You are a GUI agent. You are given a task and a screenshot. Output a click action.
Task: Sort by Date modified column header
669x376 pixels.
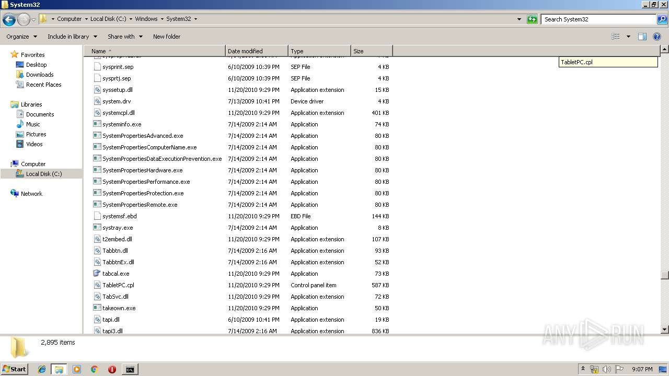coord(257,51)
